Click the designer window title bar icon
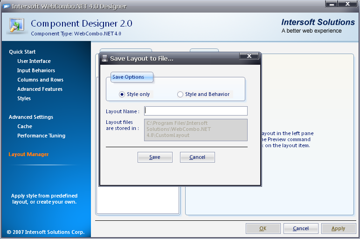 [6, 7]
